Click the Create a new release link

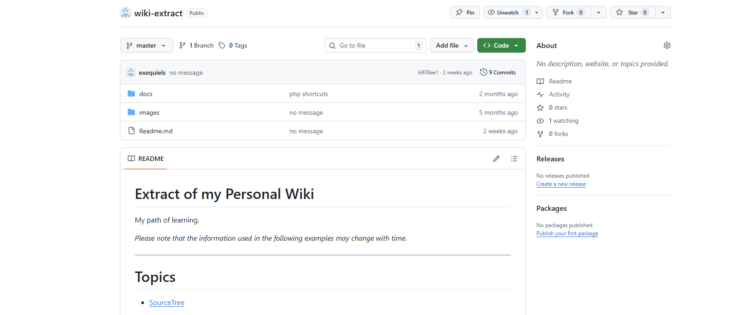click(x=561, y=184)
